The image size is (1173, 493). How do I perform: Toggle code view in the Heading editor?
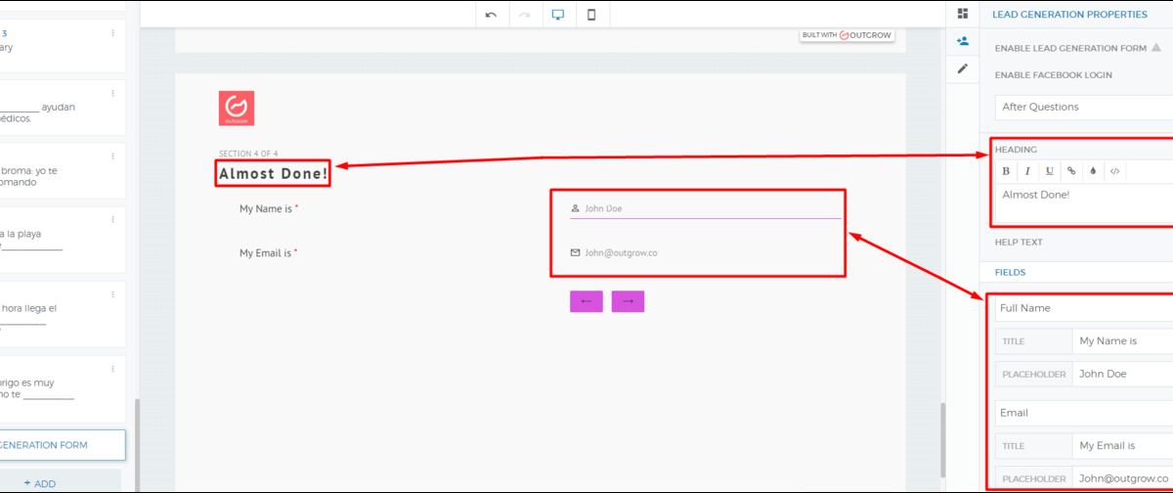point(1114,171)
